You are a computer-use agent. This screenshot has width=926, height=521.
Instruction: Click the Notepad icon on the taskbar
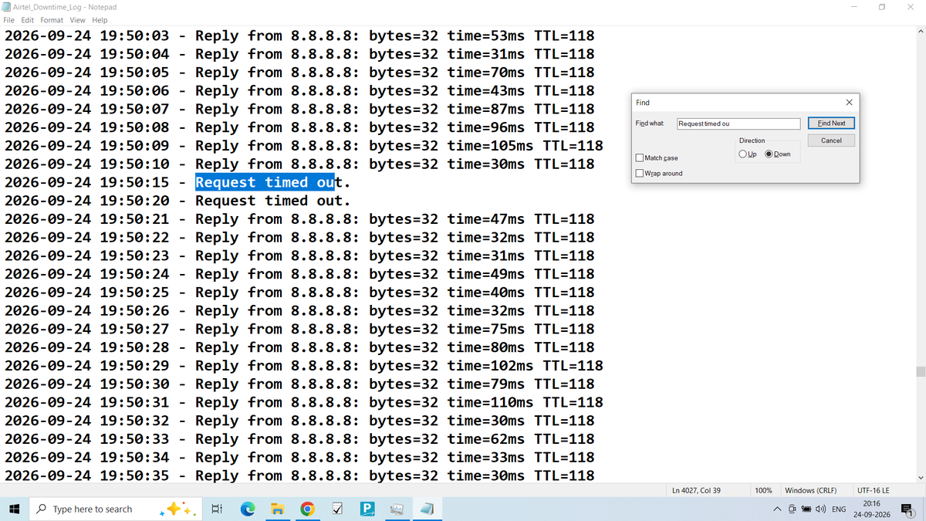point(428,509)
